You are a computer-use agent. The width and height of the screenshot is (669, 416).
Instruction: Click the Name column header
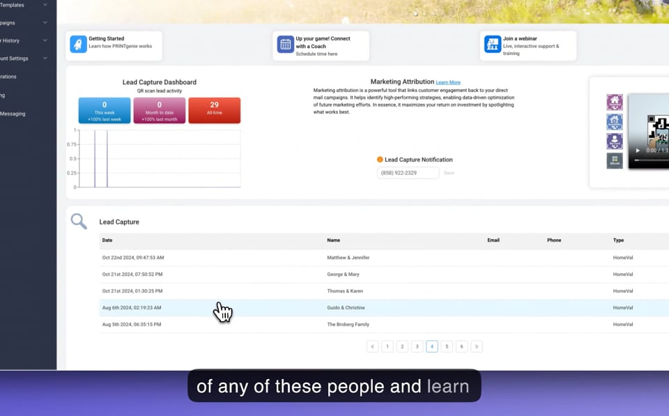point(334,240)
